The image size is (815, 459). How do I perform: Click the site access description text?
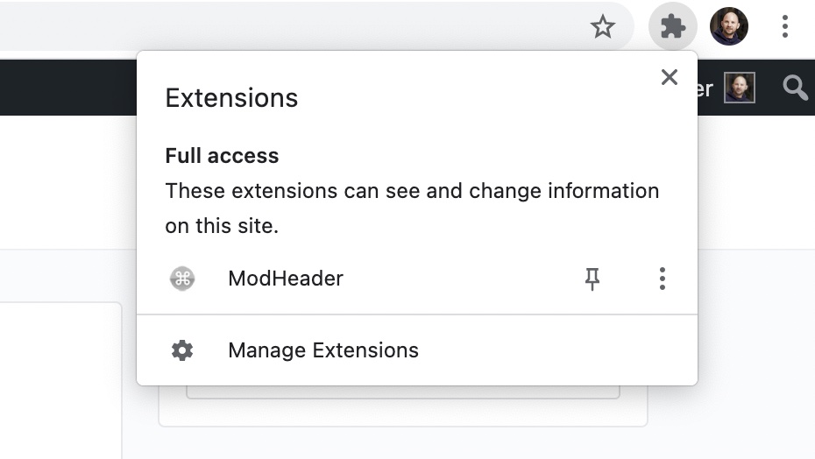pos(412,208)
